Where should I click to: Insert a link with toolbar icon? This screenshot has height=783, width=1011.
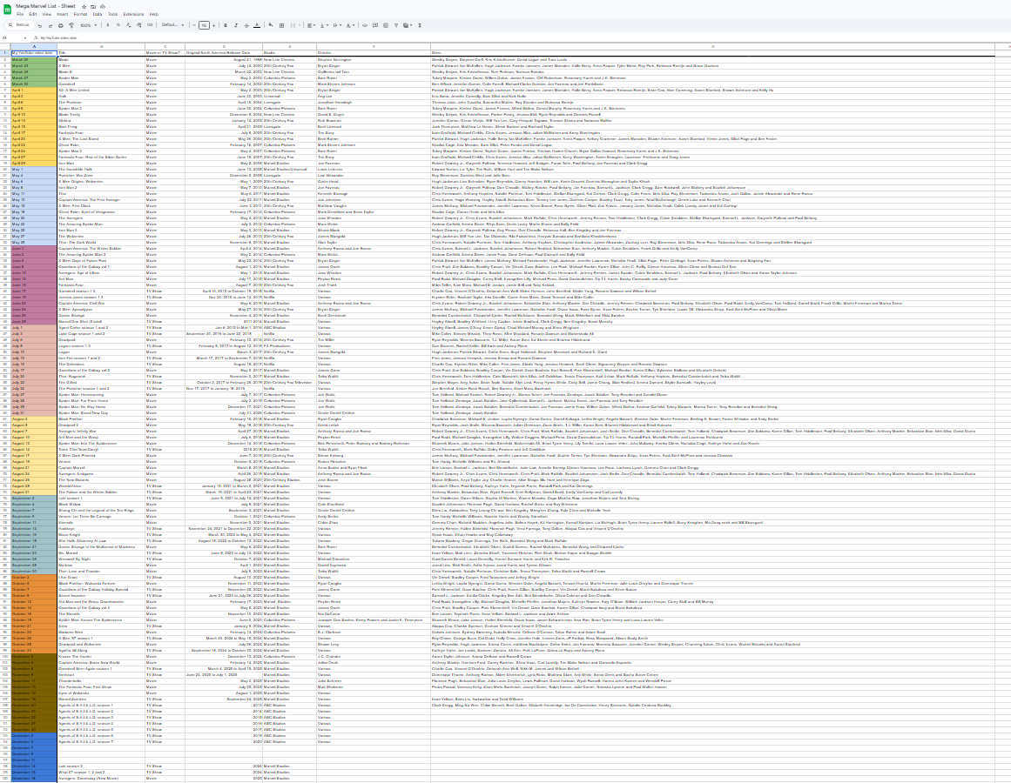click(x=365, y=25)
